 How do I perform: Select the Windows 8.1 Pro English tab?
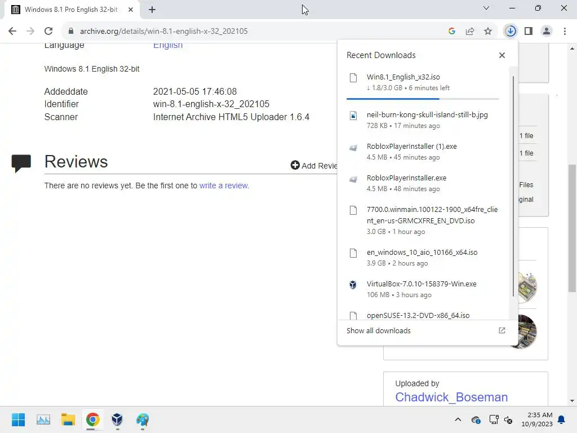[x=72, y=10]
